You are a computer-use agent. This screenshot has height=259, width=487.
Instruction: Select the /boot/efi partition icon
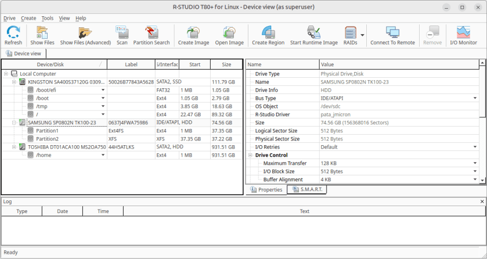click(30, 90)
